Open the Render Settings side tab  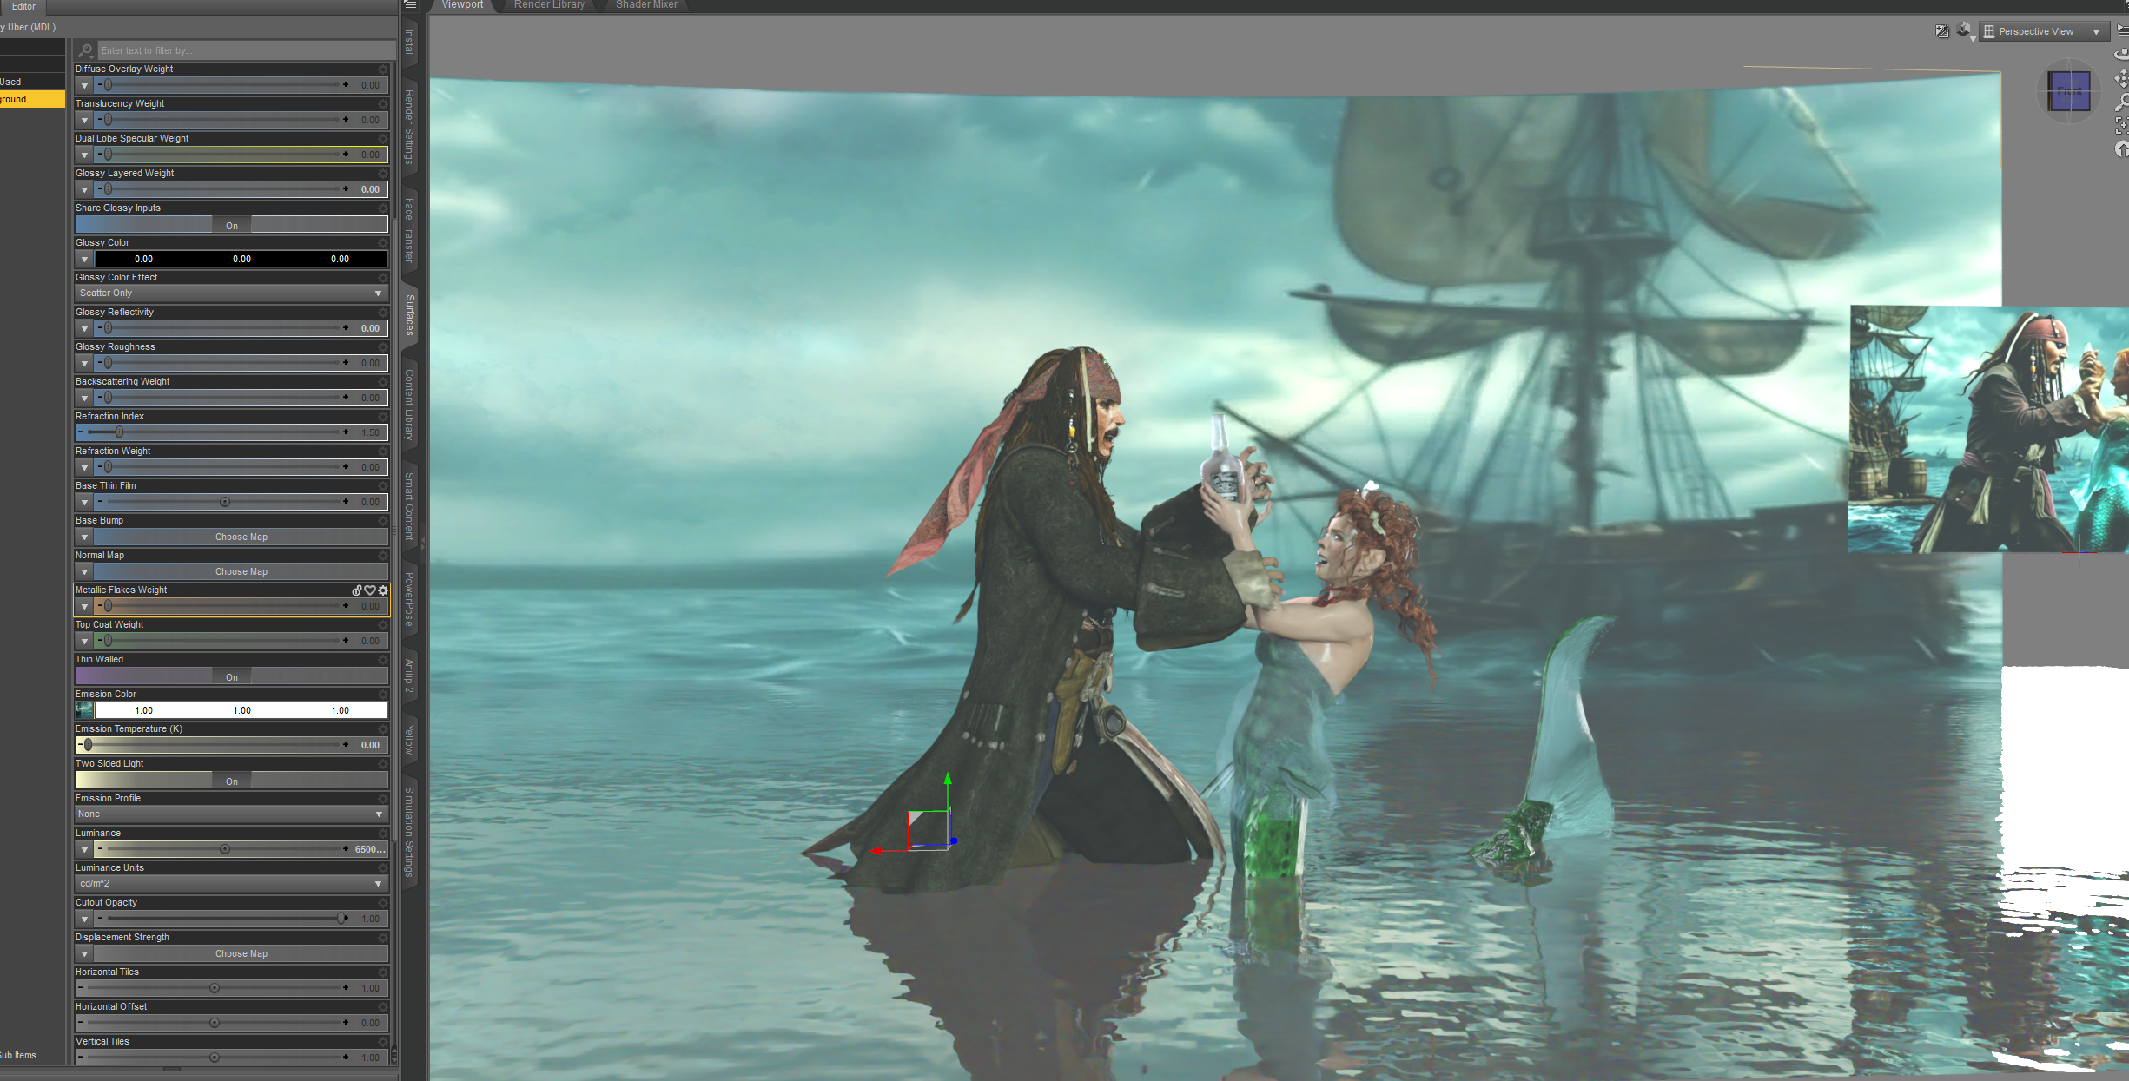tap(409, 126)
